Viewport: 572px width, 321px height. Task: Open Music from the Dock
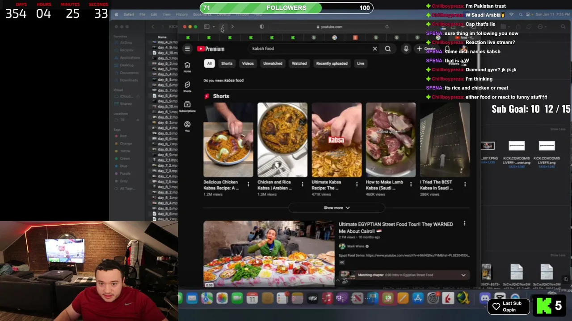(328, 298)
